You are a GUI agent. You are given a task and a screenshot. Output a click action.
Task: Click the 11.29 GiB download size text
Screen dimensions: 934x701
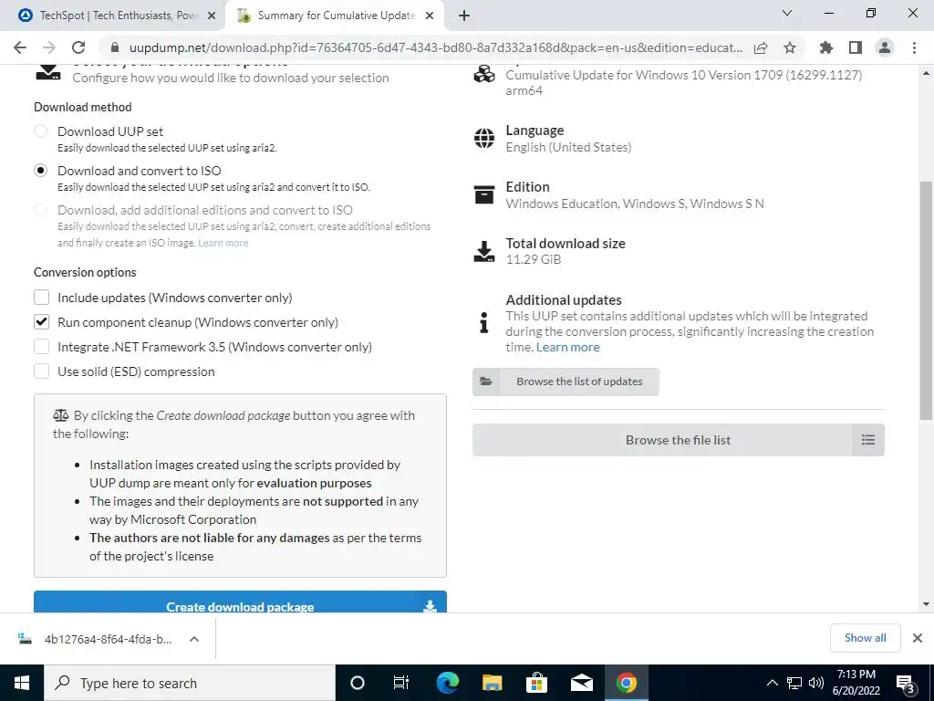(533, 259)
